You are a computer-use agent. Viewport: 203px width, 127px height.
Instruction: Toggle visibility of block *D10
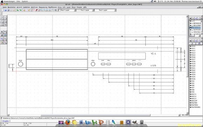pos(190,46)
